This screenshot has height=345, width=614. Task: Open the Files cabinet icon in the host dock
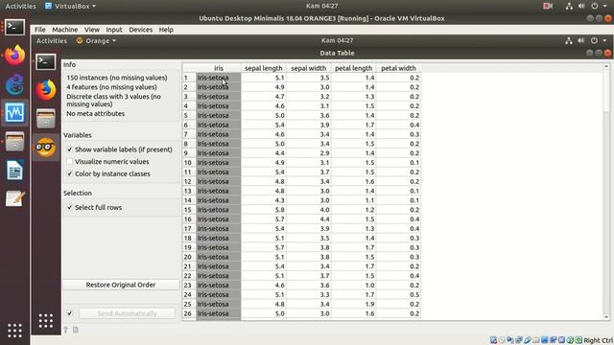click(x=14, y=142)
